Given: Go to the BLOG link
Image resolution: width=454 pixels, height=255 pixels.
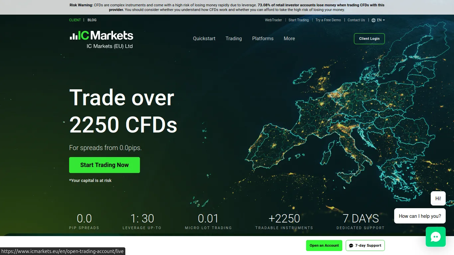Looking at the screenshot, I should [92, 20].
